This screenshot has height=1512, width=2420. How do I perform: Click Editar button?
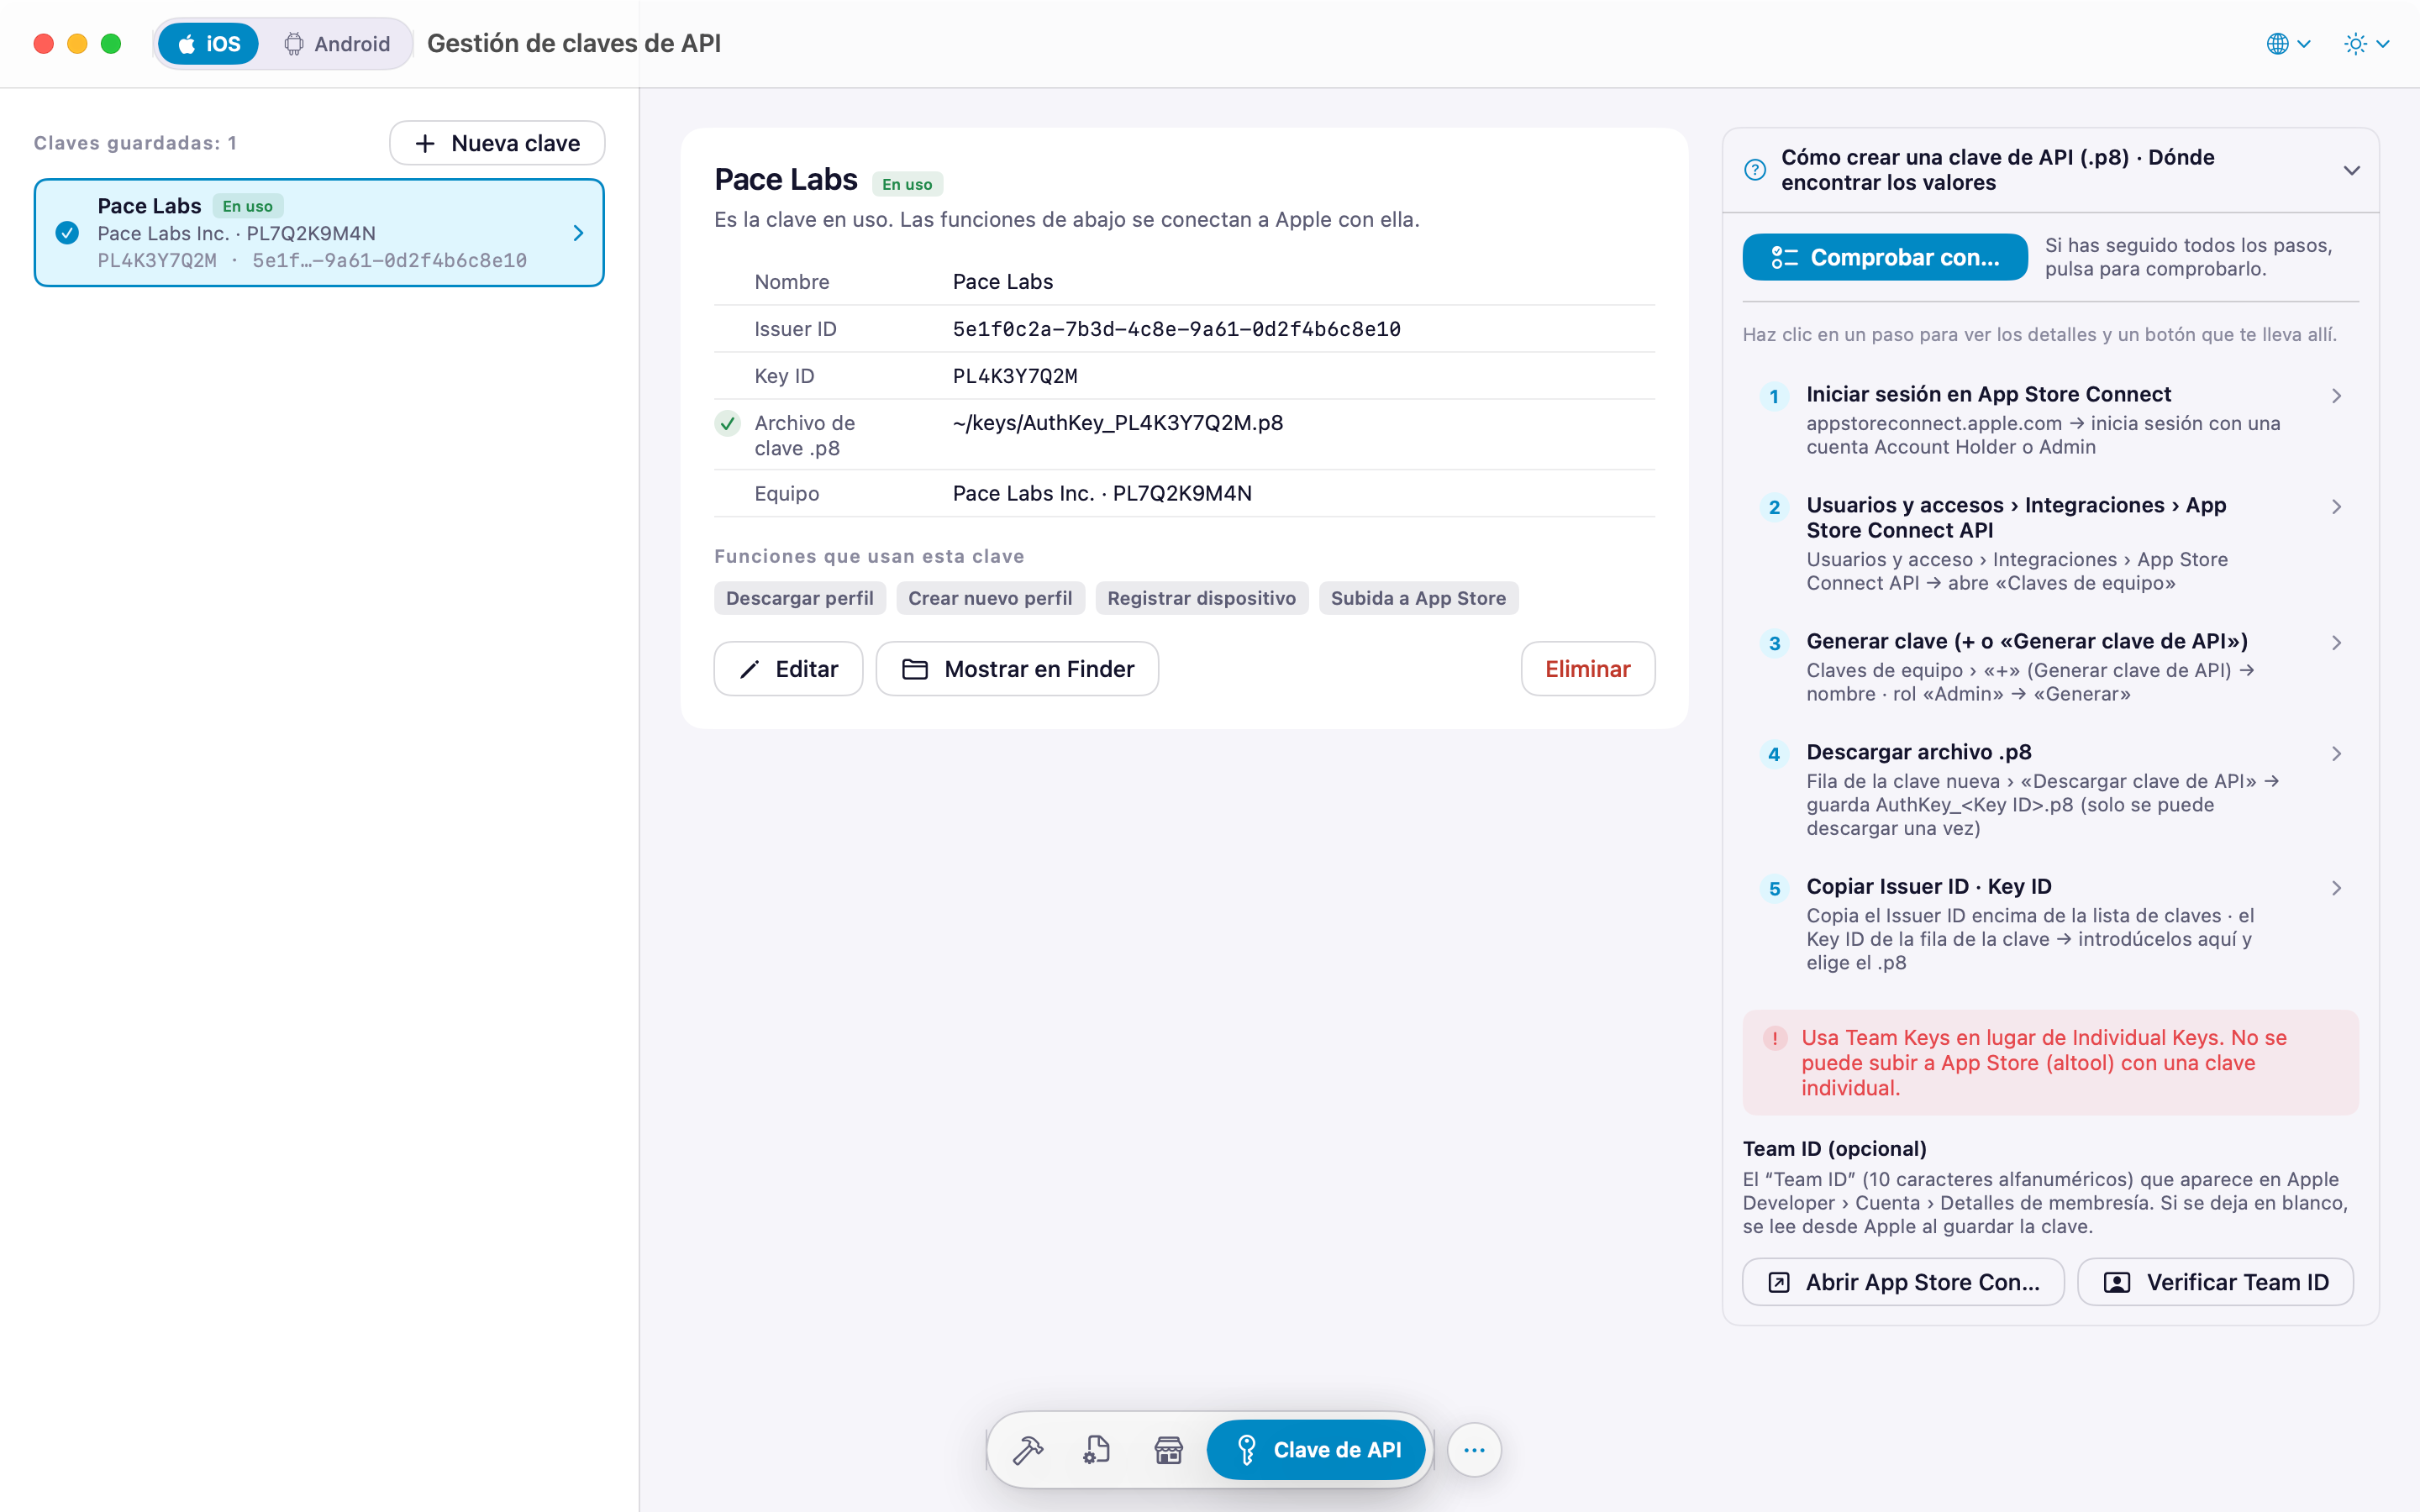tap(788, 668)
